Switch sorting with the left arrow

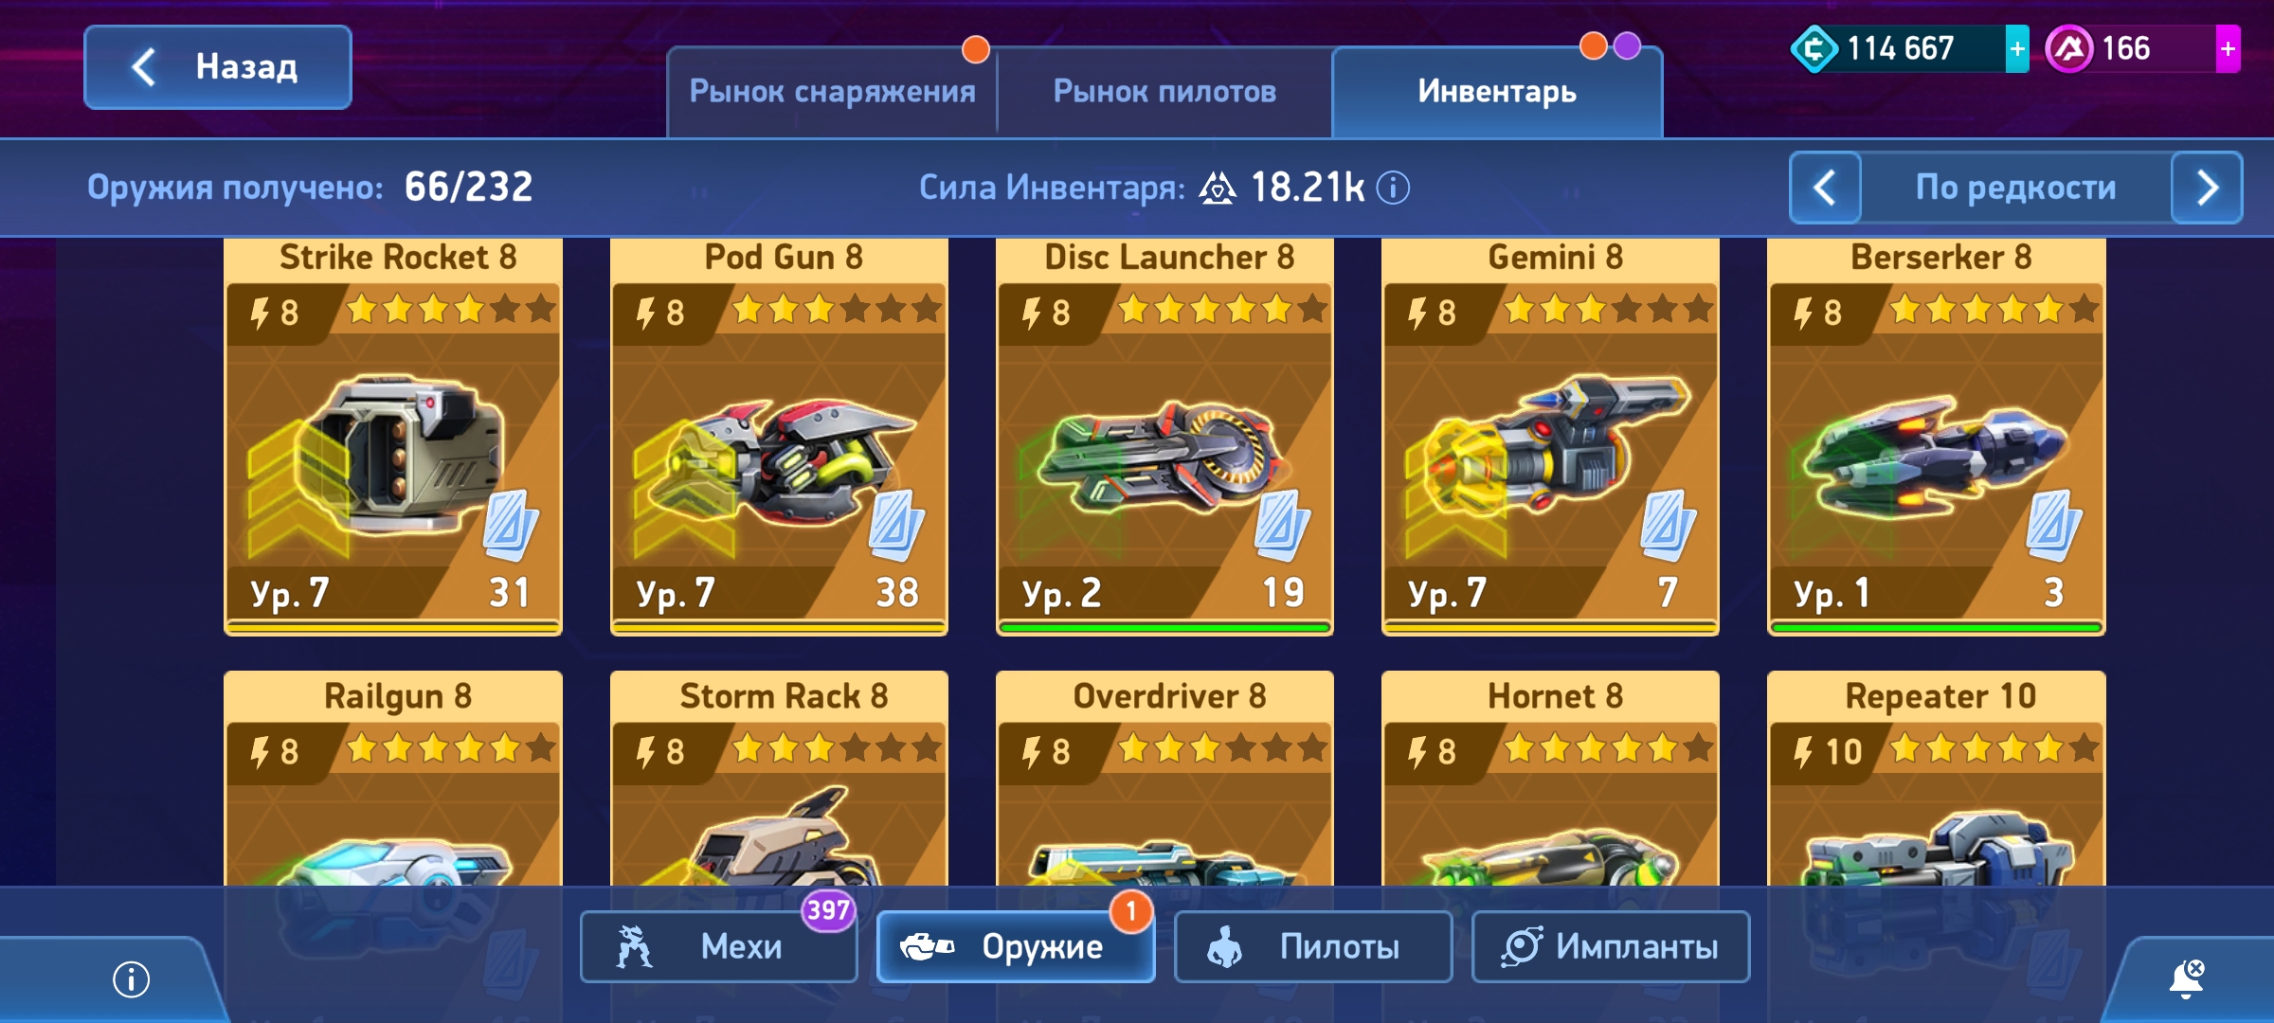[1825, 188]
